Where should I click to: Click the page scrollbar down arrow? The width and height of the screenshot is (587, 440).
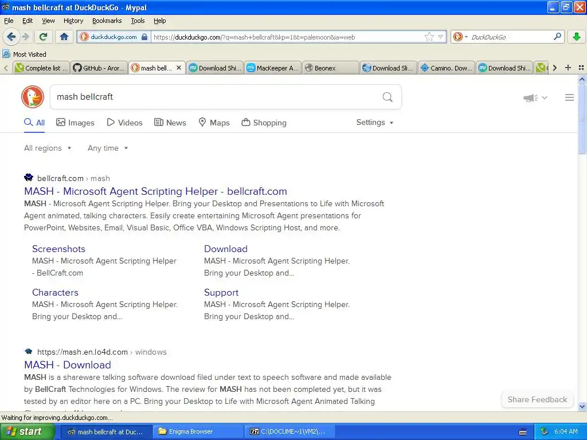(582, 406)
